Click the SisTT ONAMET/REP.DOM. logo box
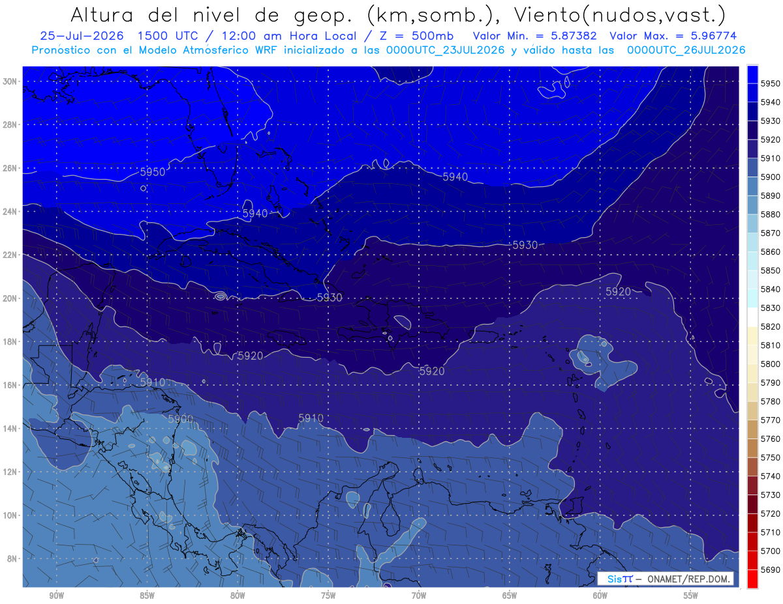The height and width of the screenshot is (604, 783). (665, 579)
